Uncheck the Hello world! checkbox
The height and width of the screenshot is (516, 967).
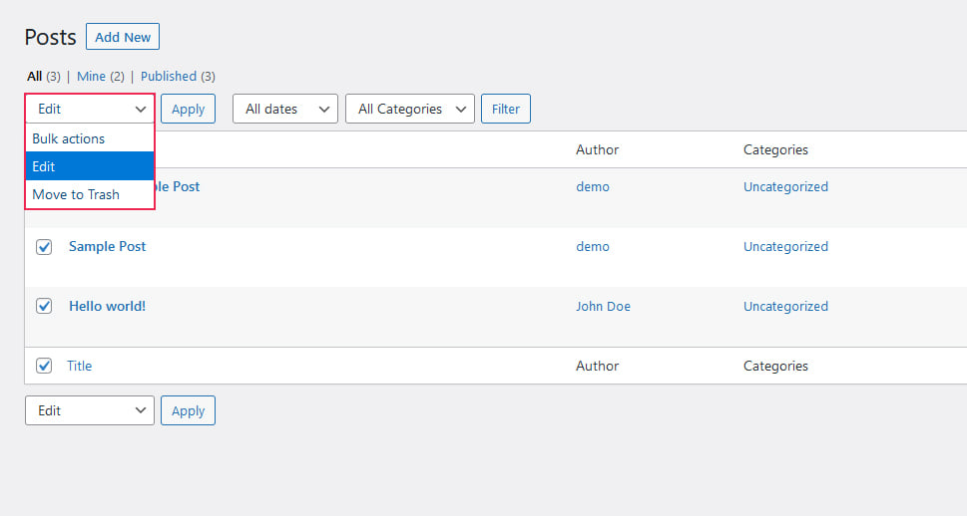click(44, 306)
